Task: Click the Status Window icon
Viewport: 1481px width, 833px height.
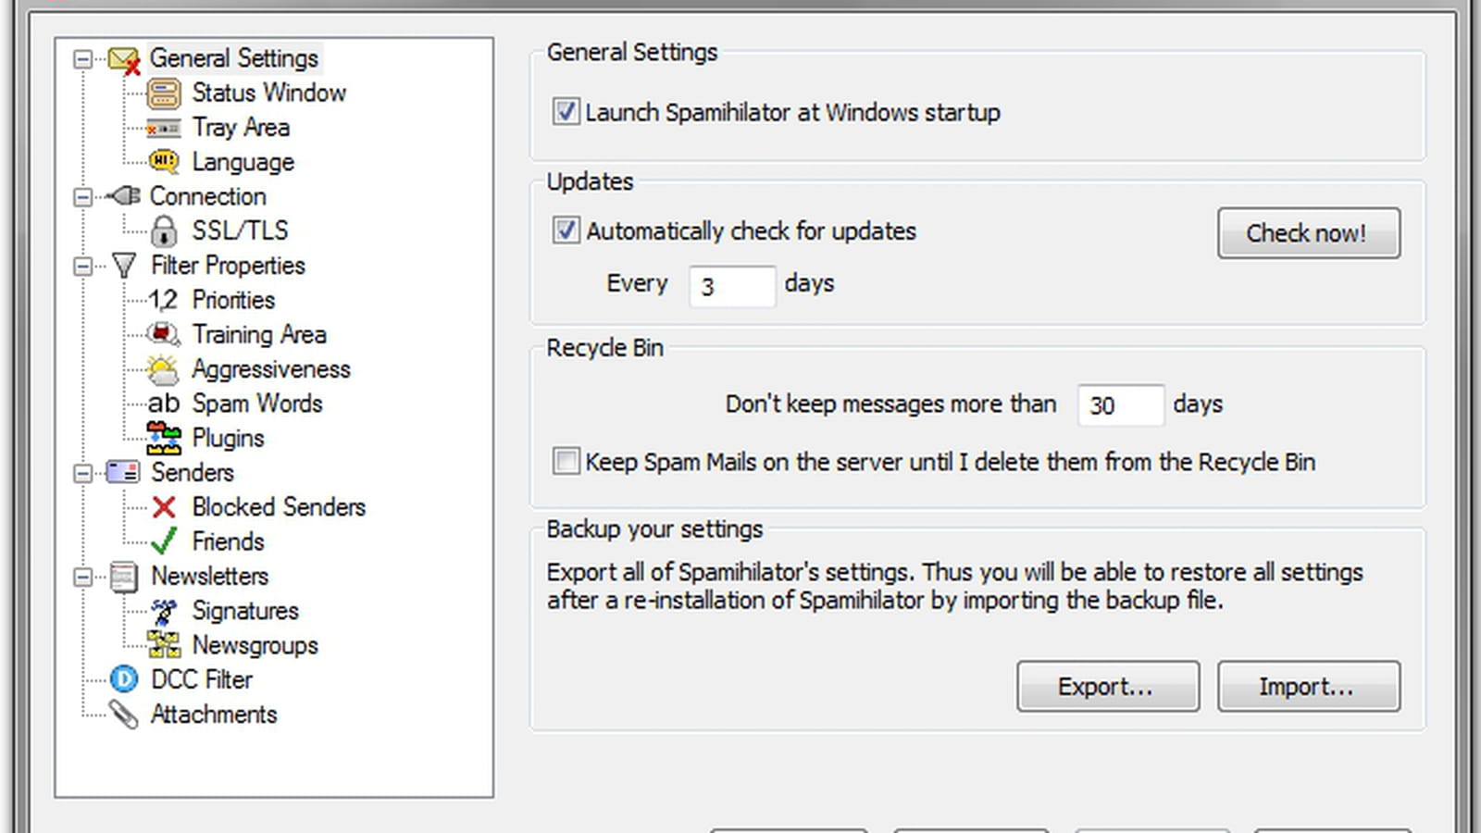Action: [165, 93]
